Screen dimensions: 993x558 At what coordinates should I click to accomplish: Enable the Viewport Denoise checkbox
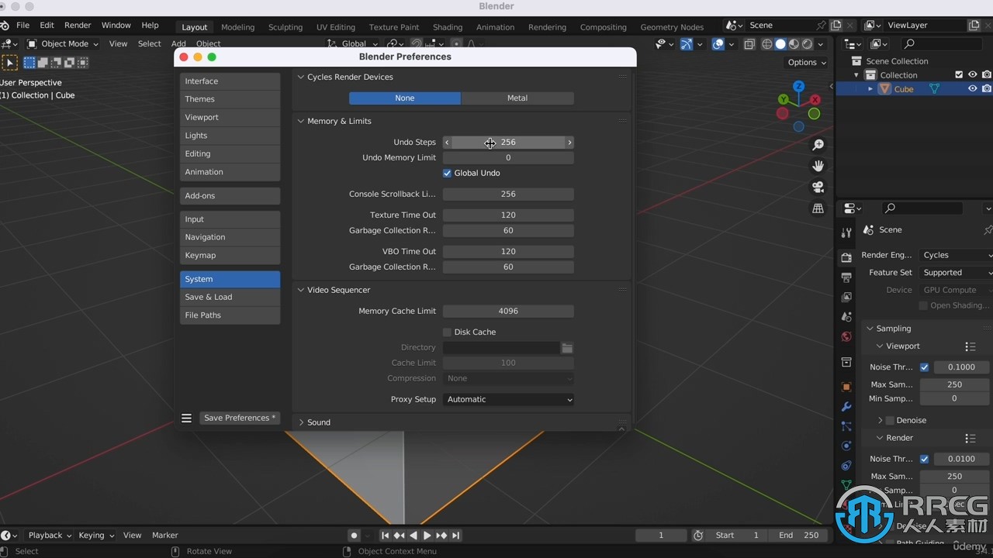(890, 420)
